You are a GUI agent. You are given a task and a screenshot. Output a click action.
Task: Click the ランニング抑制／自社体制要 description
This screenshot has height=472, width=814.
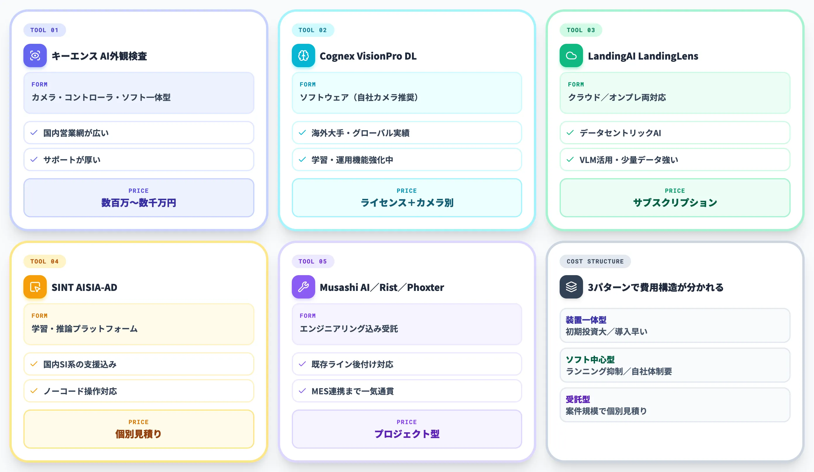[619, 371]
